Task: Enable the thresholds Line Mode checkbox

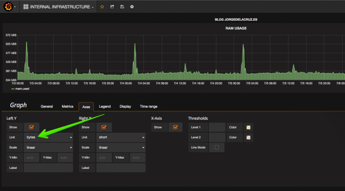Action: [217, 148]
